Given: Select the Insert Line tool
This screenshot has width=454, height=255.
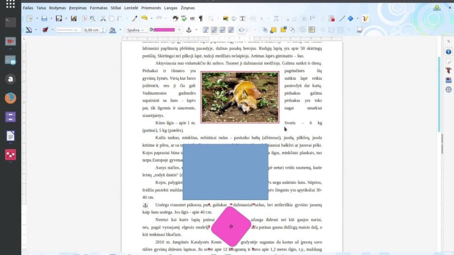Looking at the screenshot, I should click(x=342, y=19).
